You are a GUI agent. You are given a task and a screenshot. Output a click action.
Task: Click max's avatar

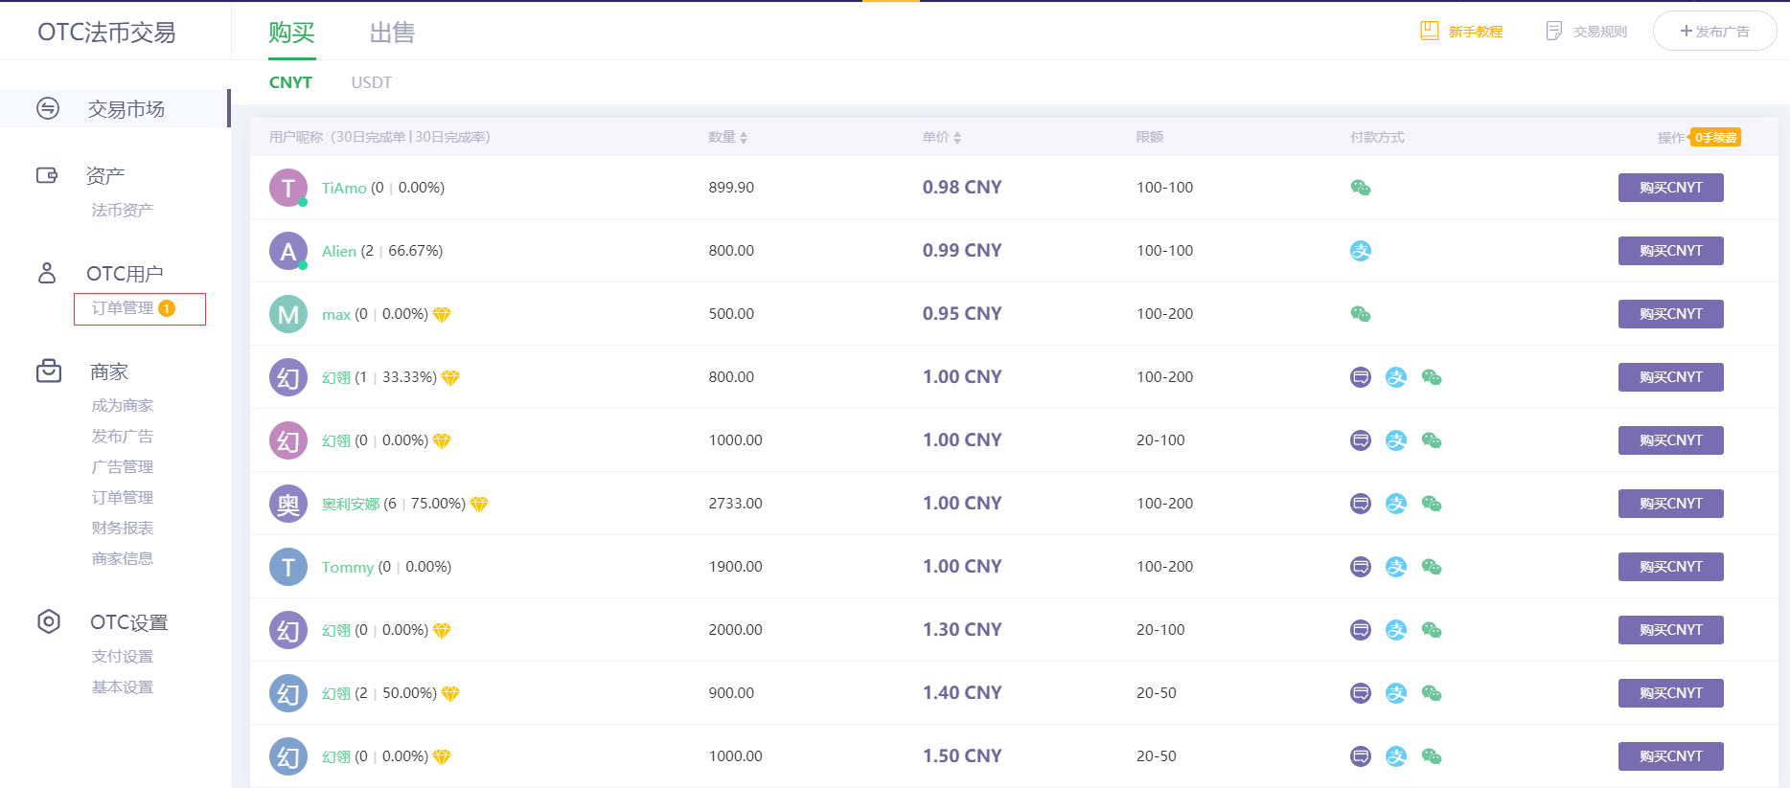point(288,314)
